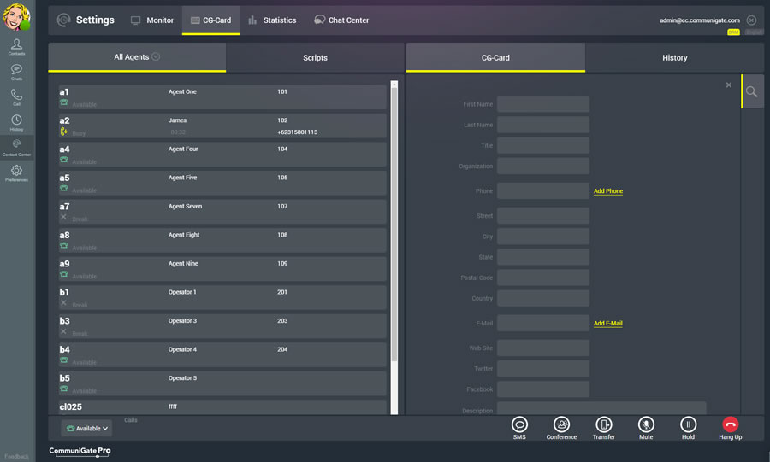Open the Monitor tab

tap(152, 20)
